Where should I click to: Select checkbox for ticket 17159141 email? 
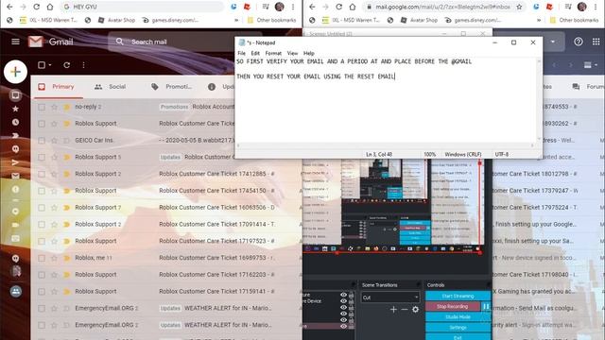(x=42, y=292)
